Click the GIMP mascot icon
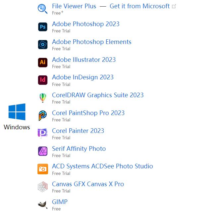 pyautogui.click(x=43, y=205)
